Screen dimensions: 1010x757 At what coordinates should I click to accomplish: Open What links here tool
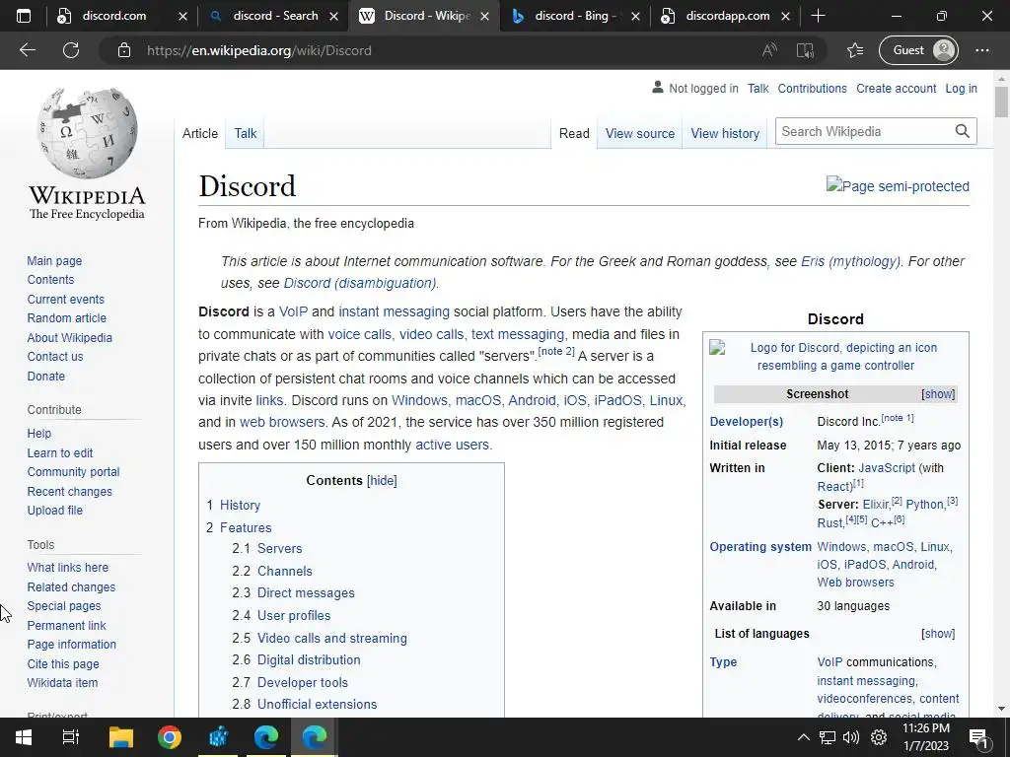tap(68, 567)
